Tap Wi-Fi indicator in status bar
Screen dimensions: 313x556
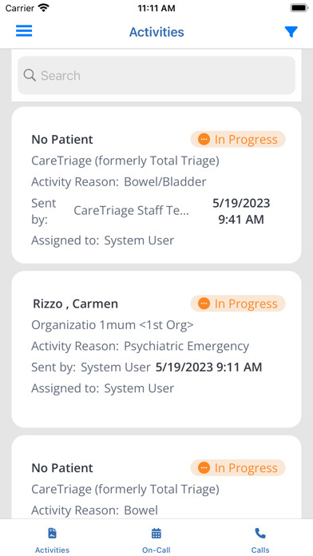click(x=44, y=8)
